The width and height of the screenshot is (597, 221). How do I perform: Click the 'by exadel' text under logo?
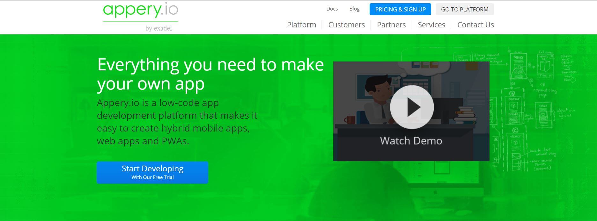coord(158,28)
